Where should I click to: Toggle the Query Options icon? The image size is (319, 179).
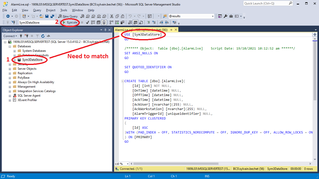[98, 22]
